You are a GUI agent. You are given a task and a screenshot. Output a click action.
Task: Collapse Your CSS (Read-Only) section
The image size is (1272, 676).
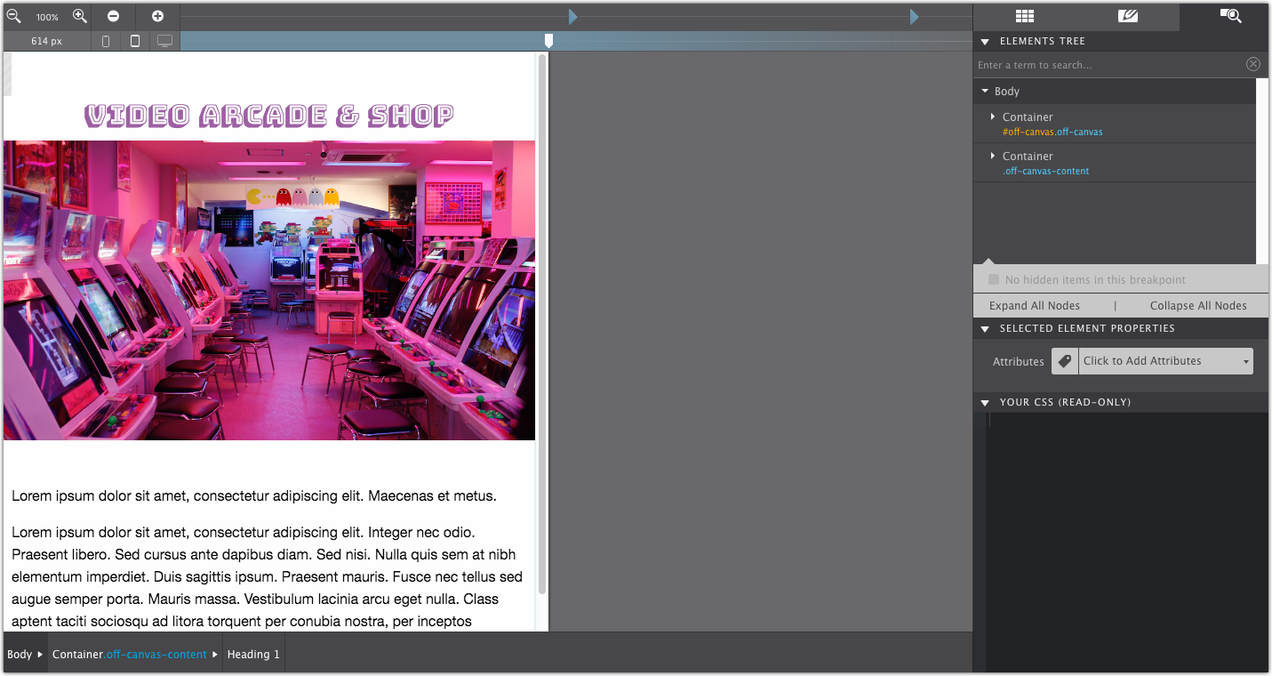click(985, 403)
